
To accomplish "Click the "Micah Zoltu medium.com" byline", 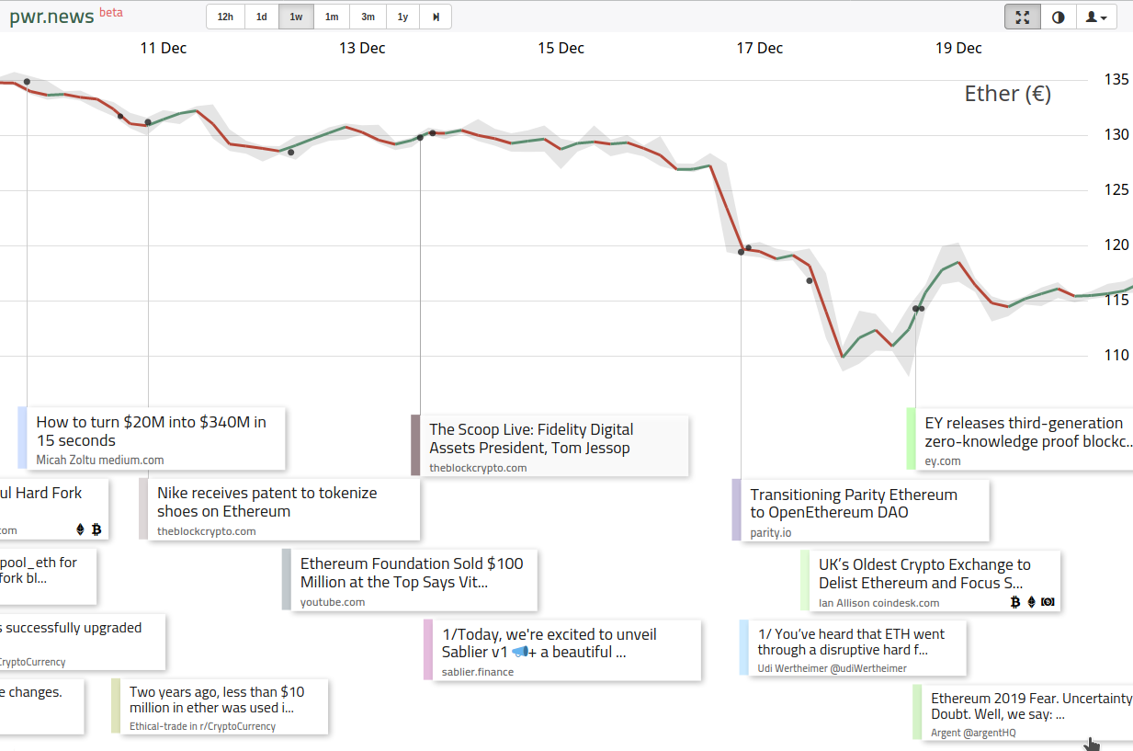I will [x=100, y=460].
